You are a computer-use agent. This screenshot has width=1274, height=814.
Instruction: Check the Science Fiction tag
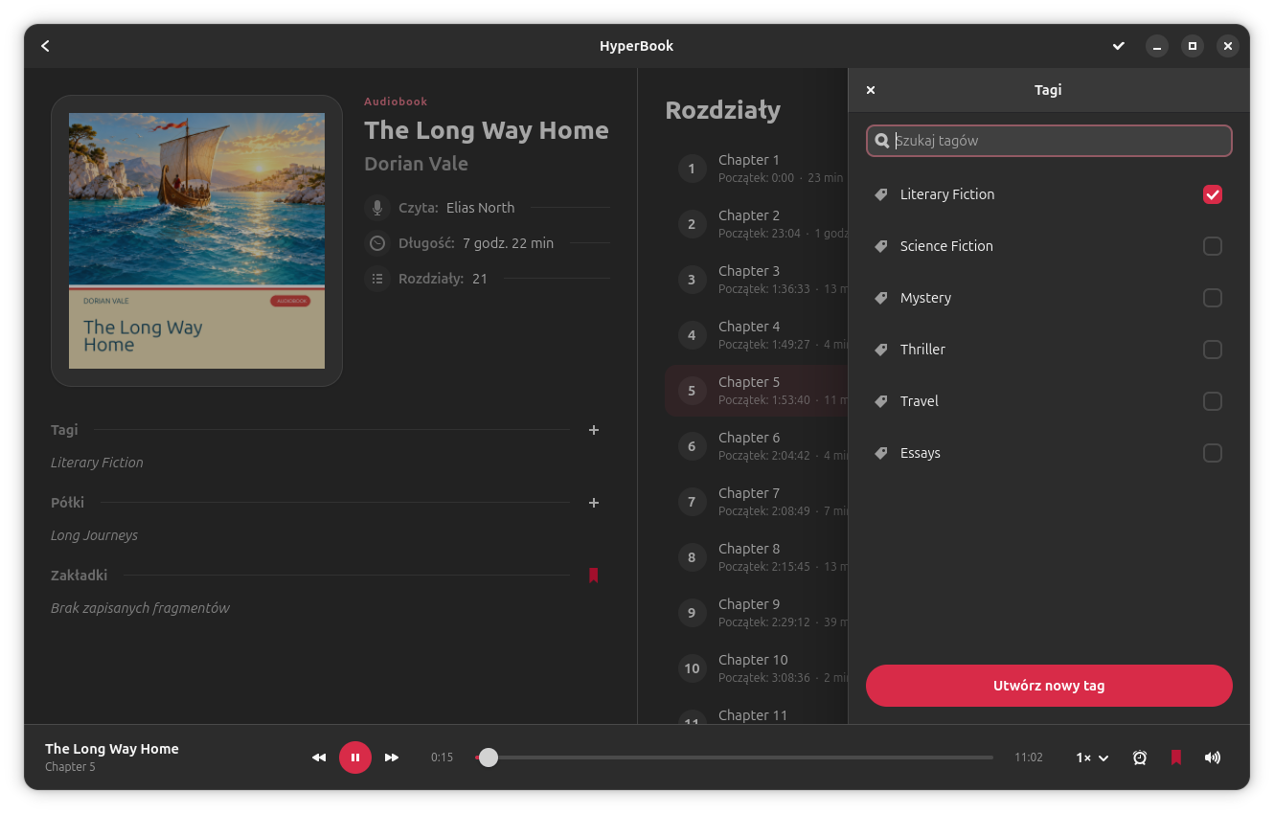coord(1213,246)
